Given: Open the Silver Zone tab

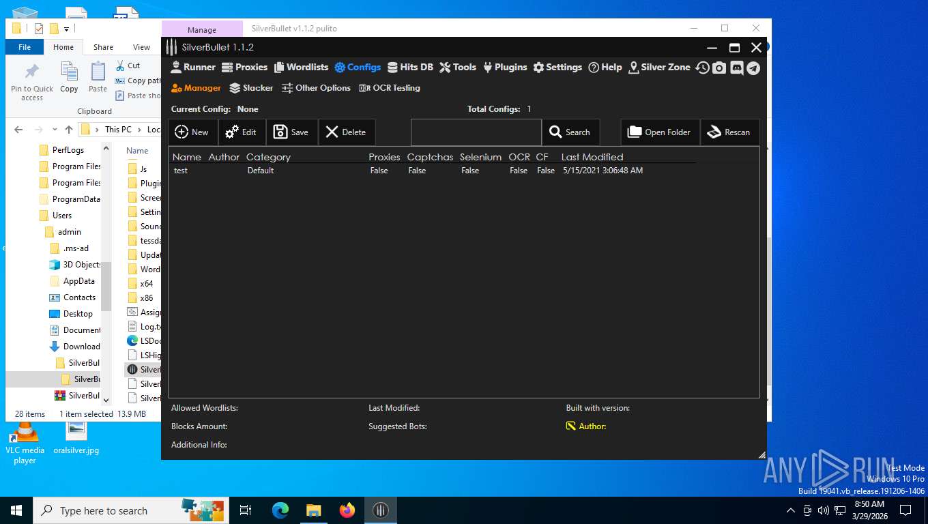Looking at the screenshot, I should coord(659,67).
